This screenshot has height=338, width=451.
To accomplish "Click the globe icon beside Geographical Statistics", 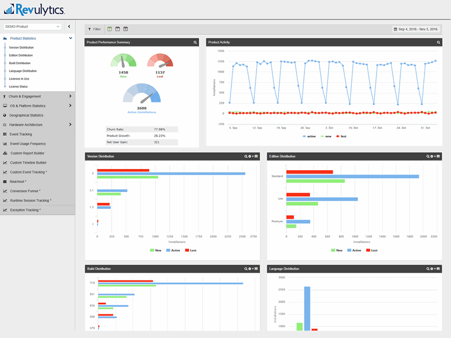I will [x=5, y=115].
